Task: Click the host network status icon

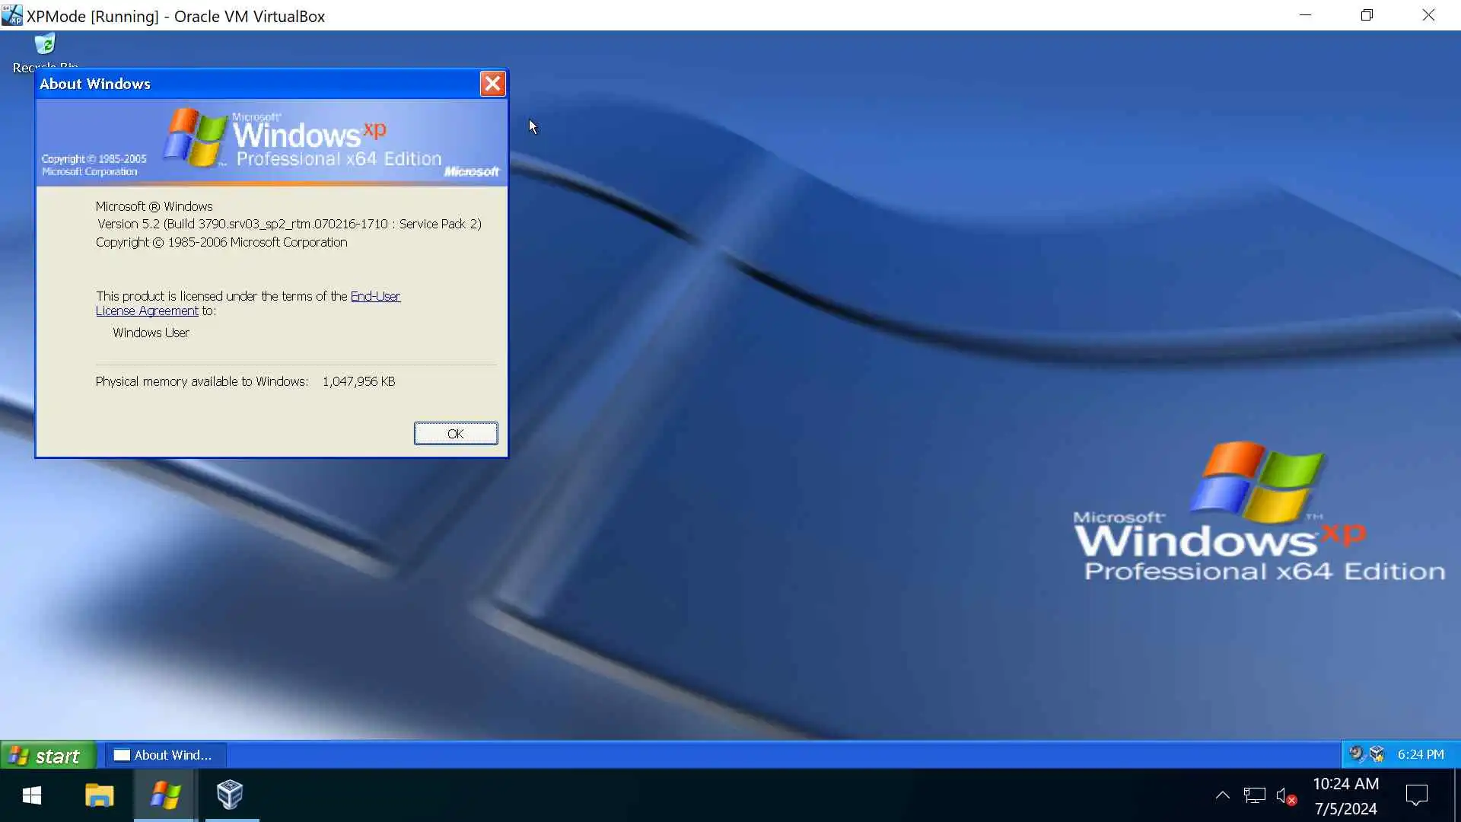Action: point(1254,796)
